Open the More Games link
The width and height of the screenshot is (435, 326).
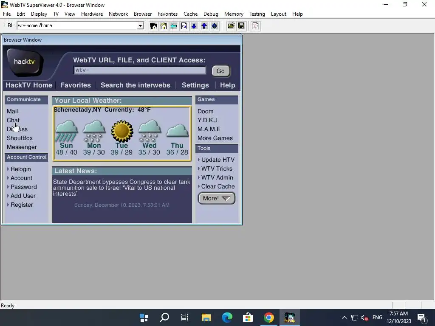215,138
